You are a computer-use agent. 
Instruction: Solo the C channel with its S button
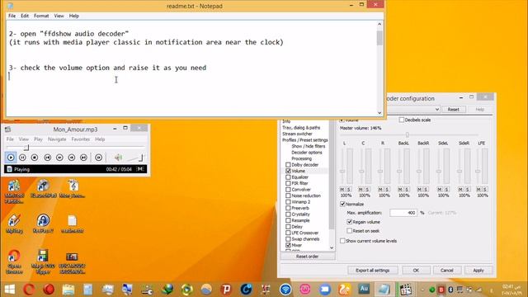[367, 190]
